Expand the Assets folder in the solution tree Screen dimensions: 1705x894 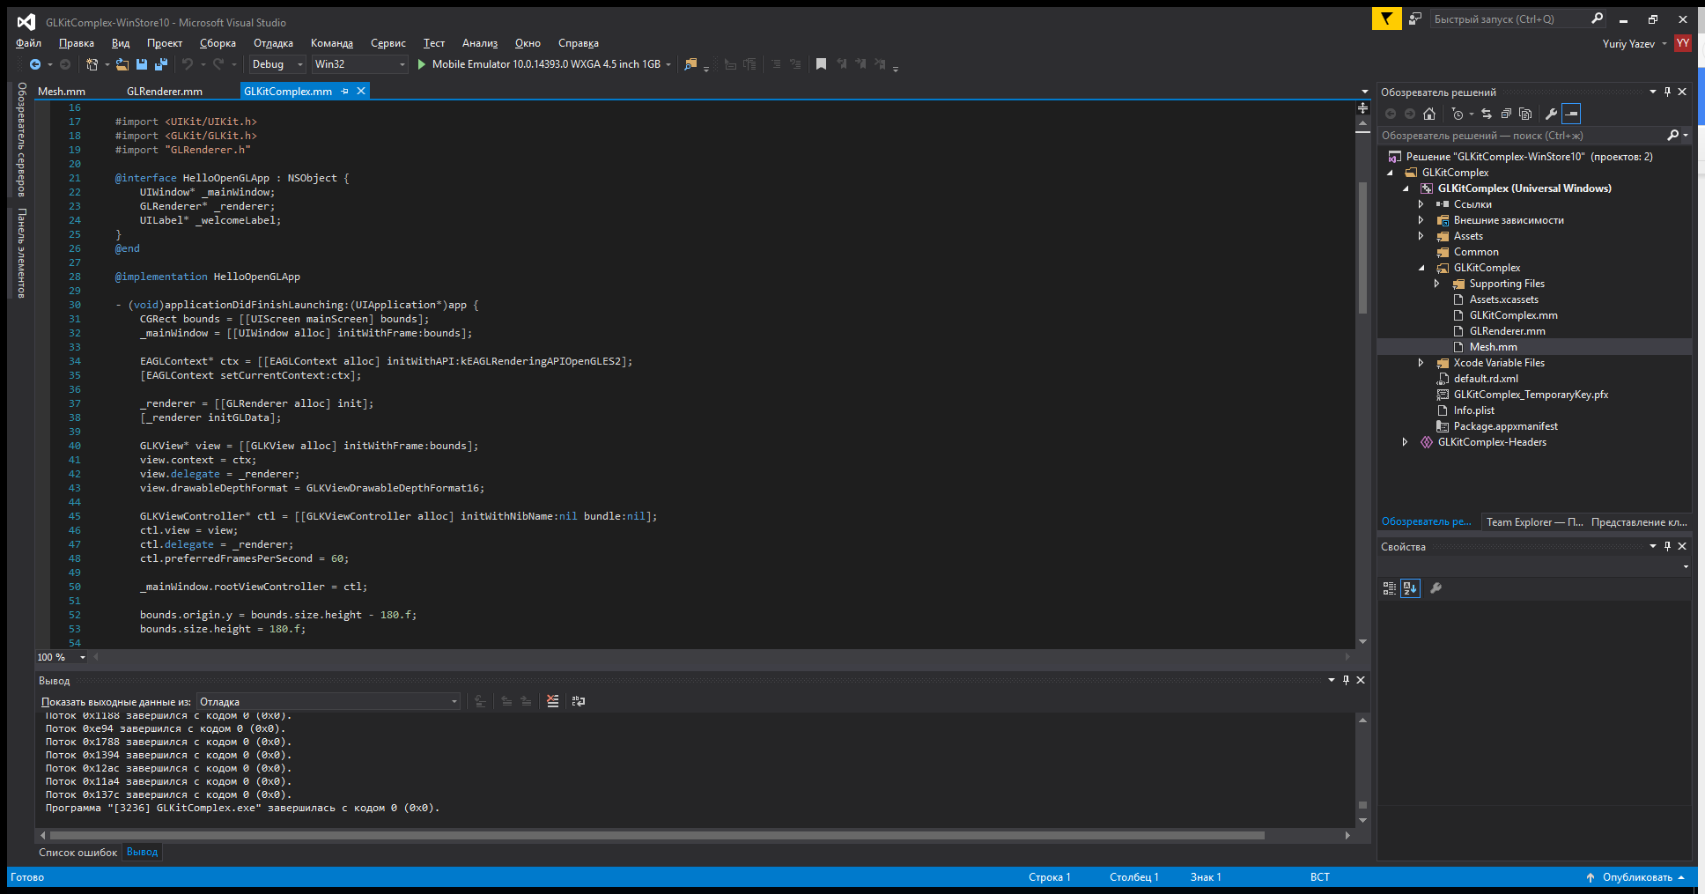point(1421,236)
